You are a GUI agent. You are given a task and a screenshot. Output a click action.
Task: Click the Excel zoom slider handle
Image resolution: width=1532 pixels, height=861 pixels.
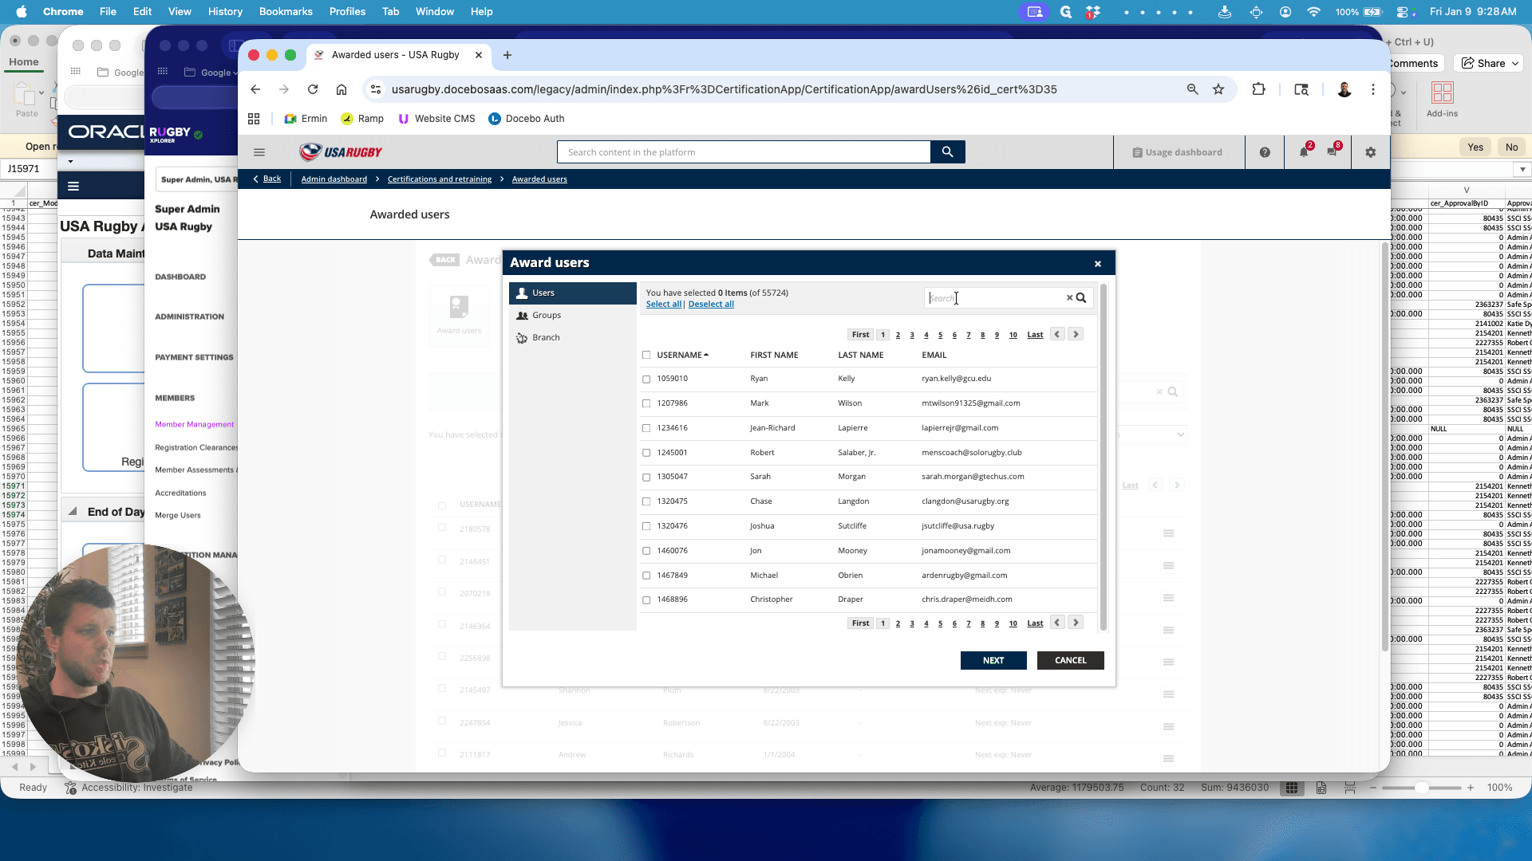(x=1421, y=788)
